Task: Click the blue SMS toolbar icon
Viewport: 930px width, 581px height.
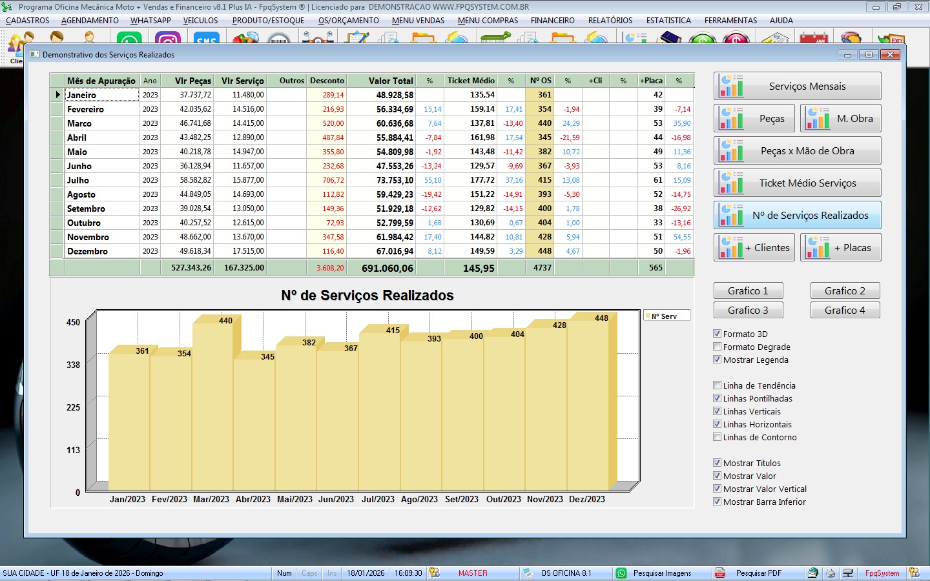Action: click(206, 39)
